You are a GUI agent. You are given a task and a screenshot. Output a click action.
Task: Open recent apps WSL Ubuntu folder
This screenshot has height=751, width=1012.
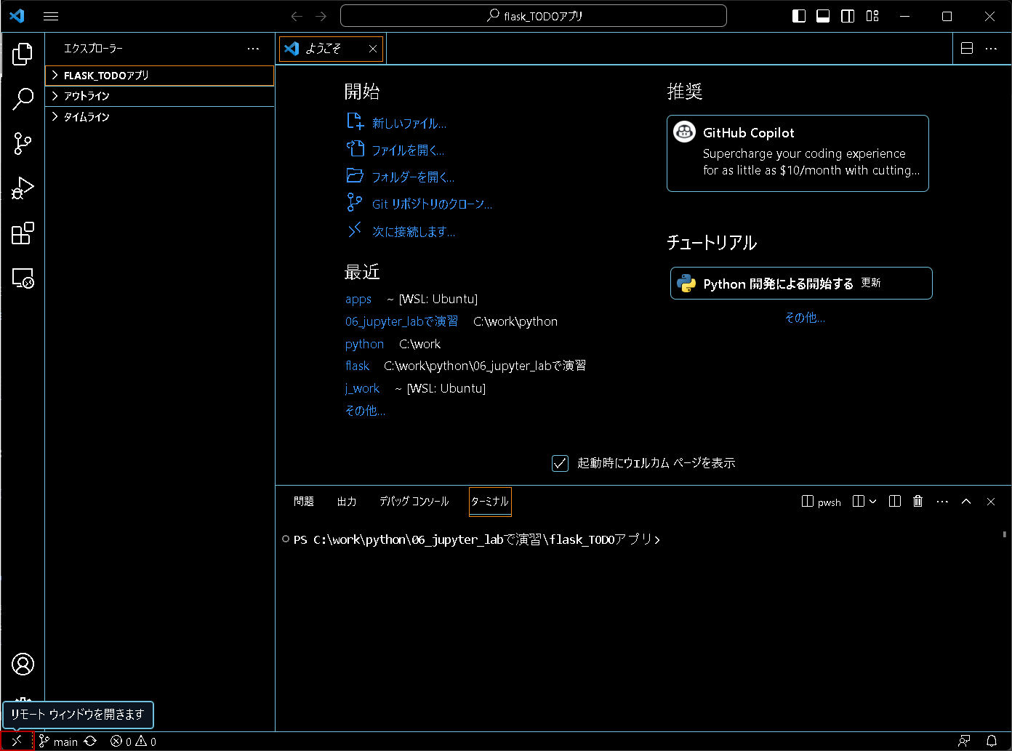click(x=358, y=299)
